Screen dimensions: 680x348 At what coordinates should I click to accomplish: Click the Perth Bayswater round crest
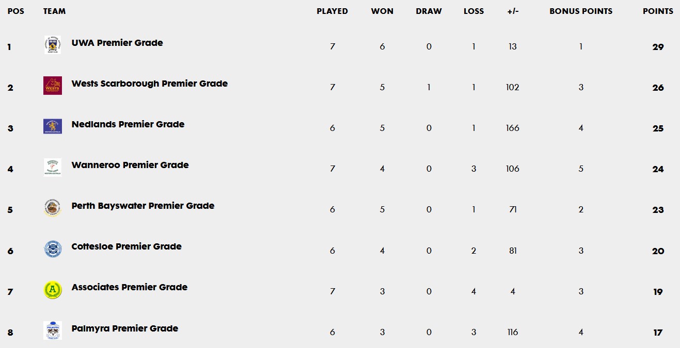[53, 208]
